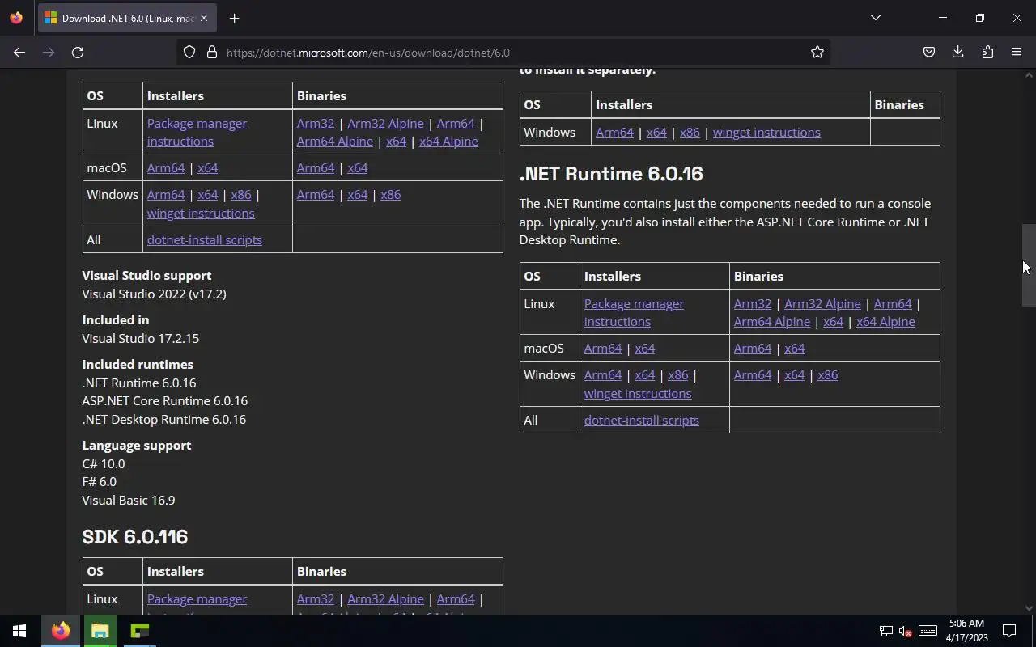Reload the page with refresh icon
The height and width of the screenshot is (647, 1036).
78,52
